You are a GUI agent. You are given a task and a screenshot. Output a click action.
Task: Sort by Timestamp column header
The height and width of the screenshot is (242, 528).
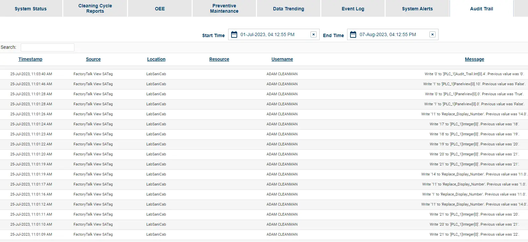click(x=30, y=59)
